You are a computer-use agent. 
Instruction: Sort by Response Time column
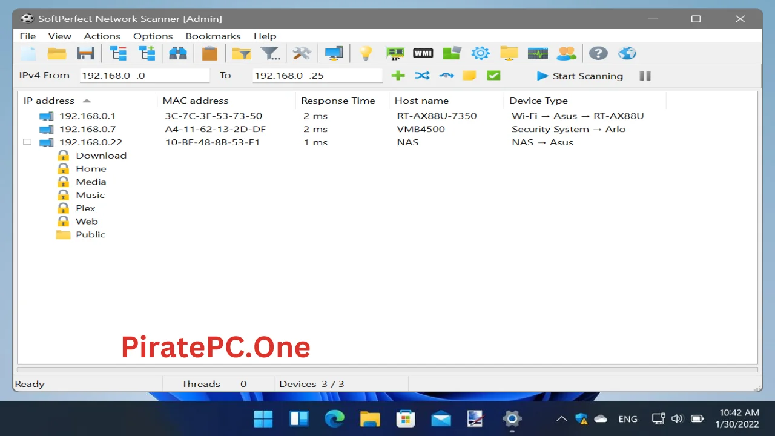[343, 101]
